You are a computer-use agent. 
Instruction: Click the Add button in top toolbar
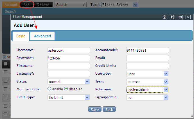click(27, 5)
